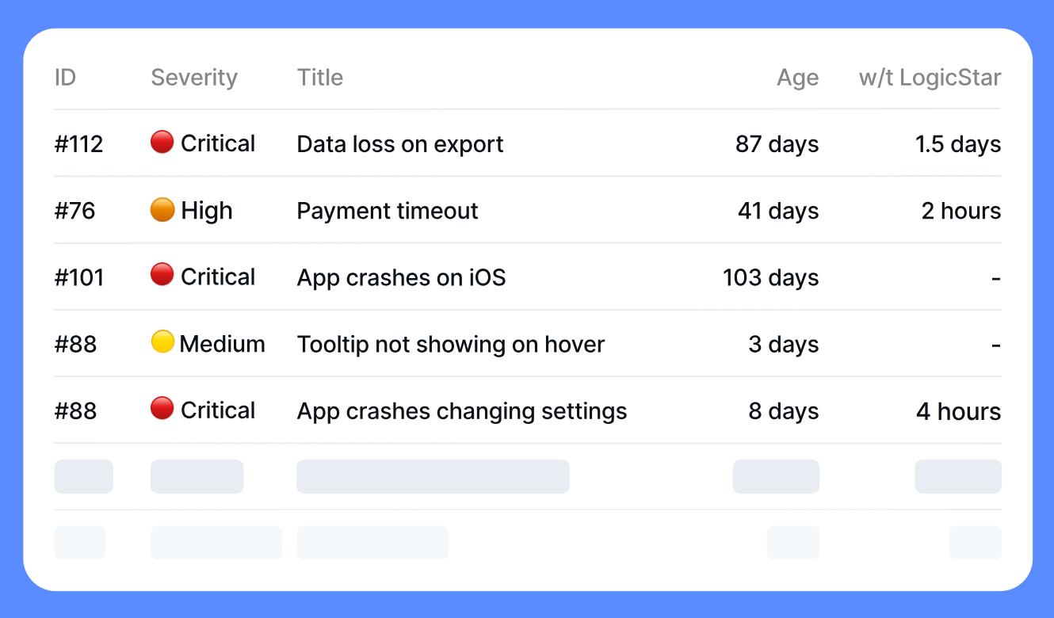Open the Data loss on export issue
Viewport: 1054px width, 618px height.
click(400, 144)
